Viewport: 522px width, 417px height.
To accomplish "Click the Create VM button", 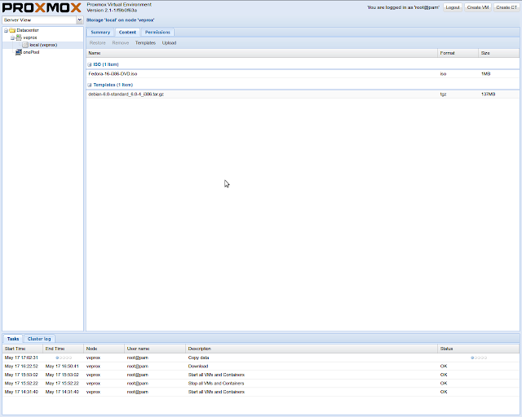I will [x=478, y=7].
